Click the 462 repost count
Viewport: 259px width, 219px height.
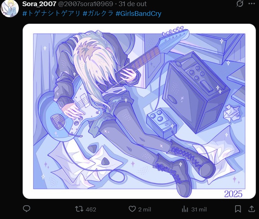[x=91, y=209]
